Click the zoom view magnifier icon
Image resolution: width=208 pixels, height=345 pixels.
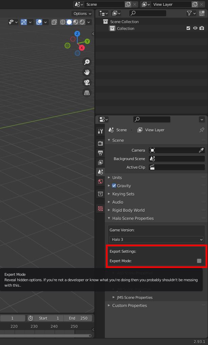click(x=87, y=62)
